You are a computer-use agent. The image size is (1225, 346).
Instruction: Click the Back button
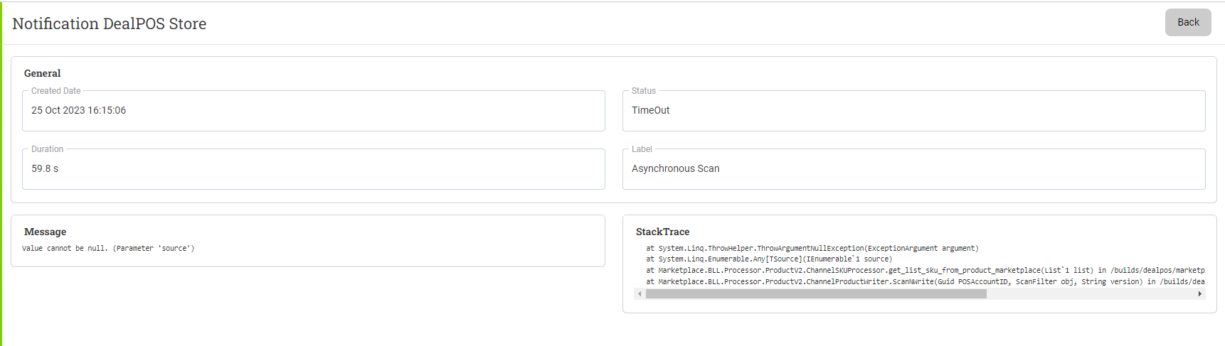tap(1187, 22)
